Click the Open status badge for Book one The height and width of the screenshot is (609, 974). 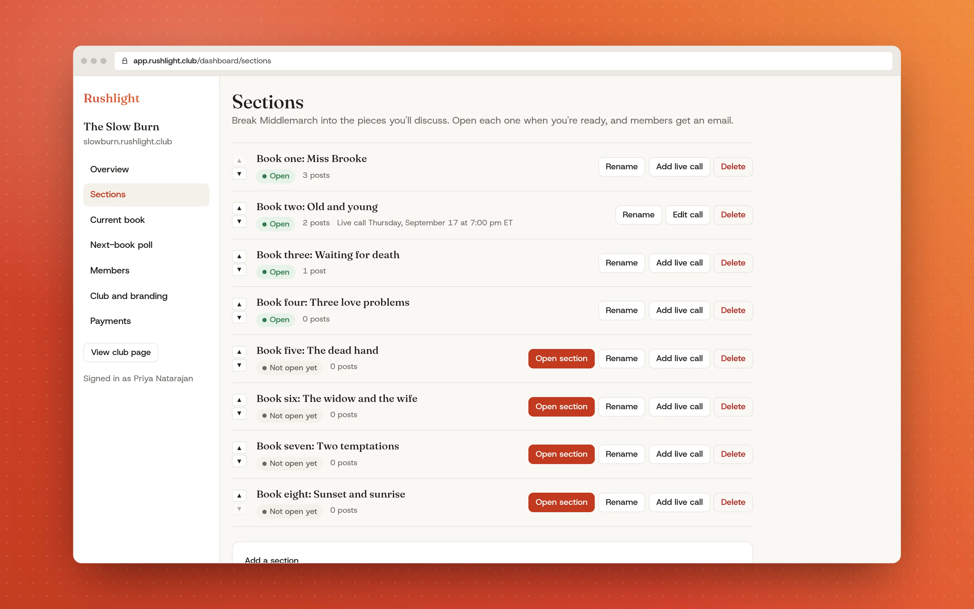(276, 176)
